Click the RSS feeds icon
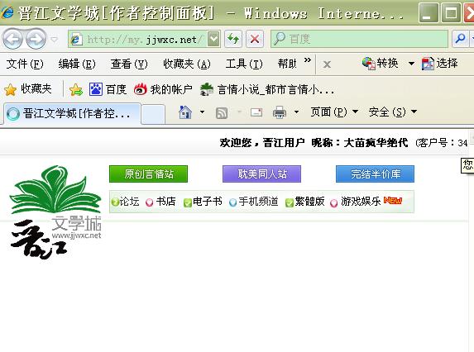The image size is (474, 352). pos(222,113)
